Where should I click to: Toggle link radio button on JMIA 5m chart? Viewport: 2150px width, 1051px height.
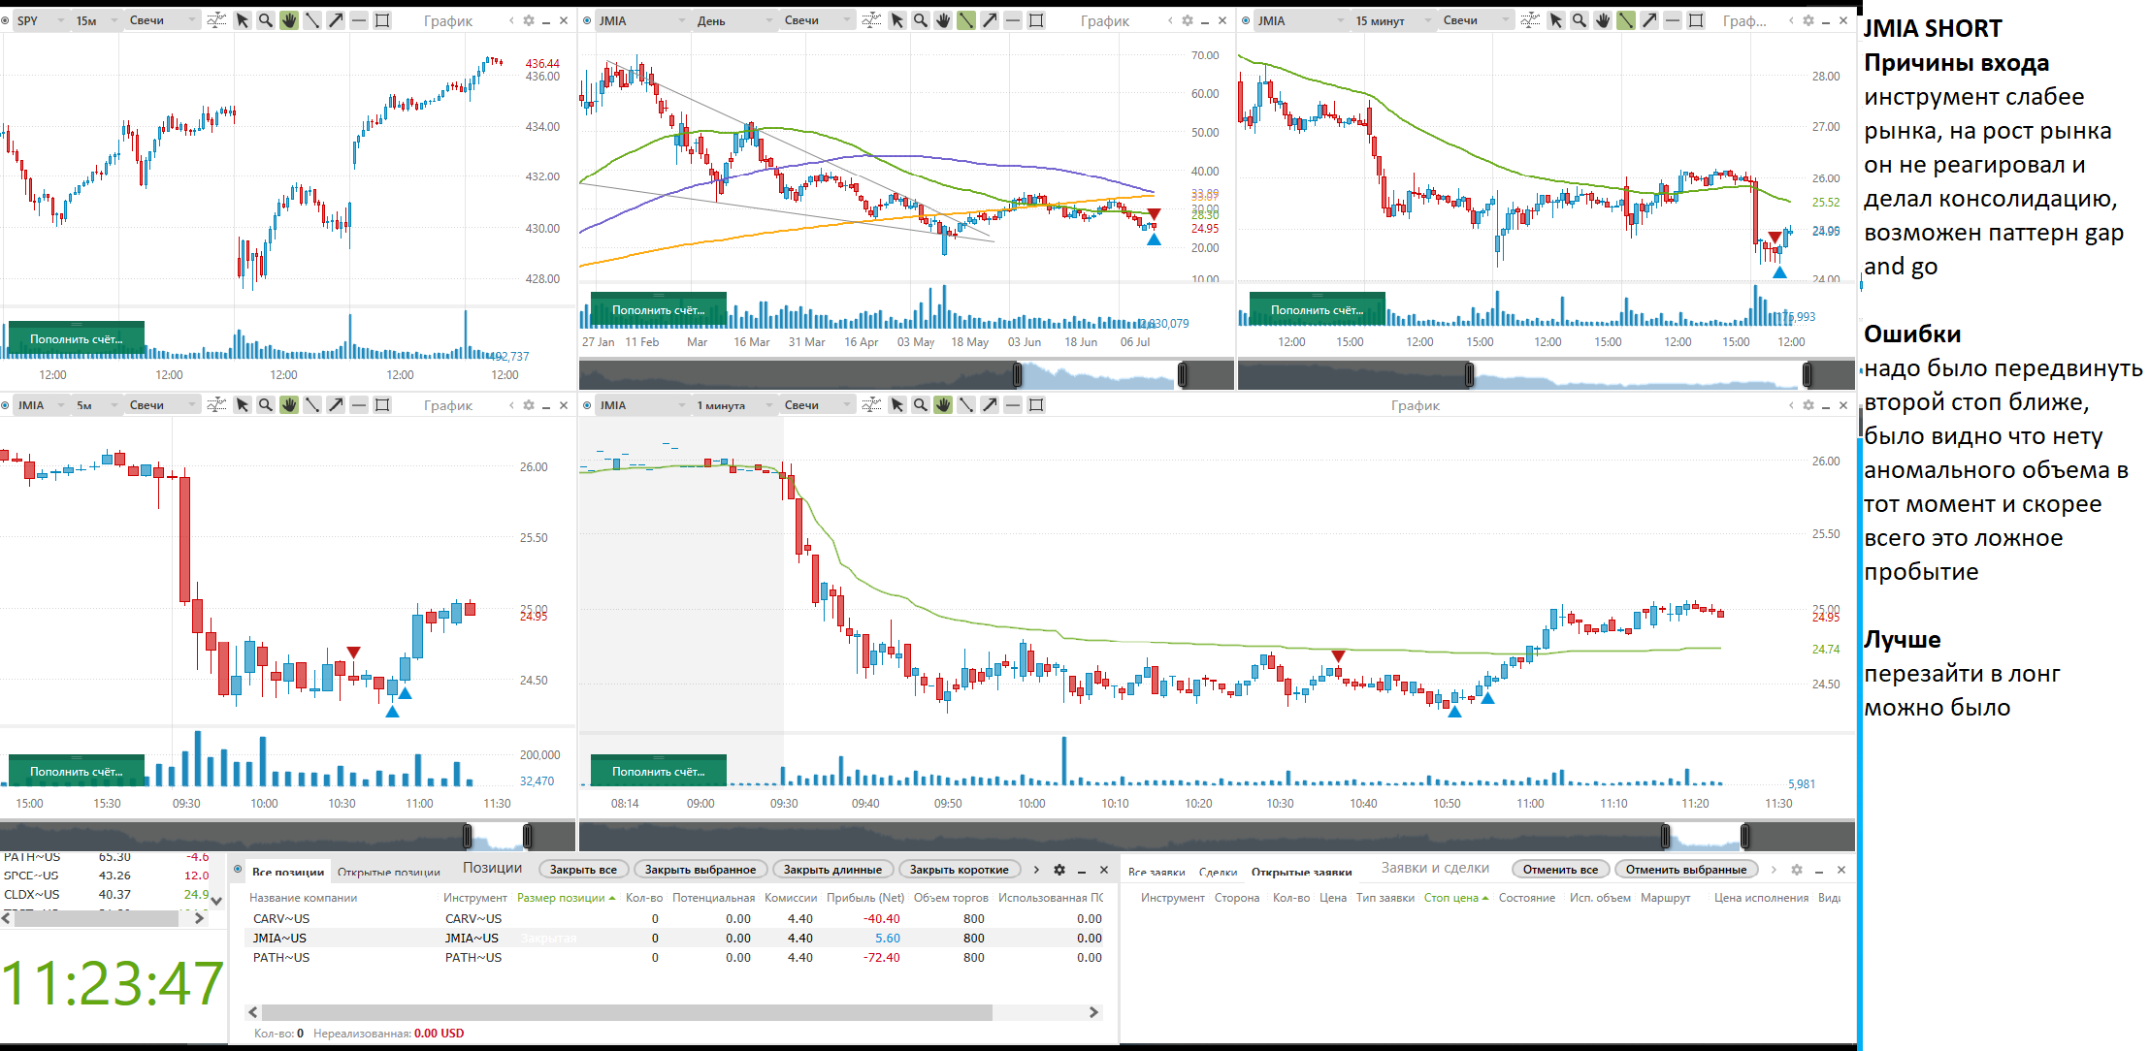click(6, 405)
